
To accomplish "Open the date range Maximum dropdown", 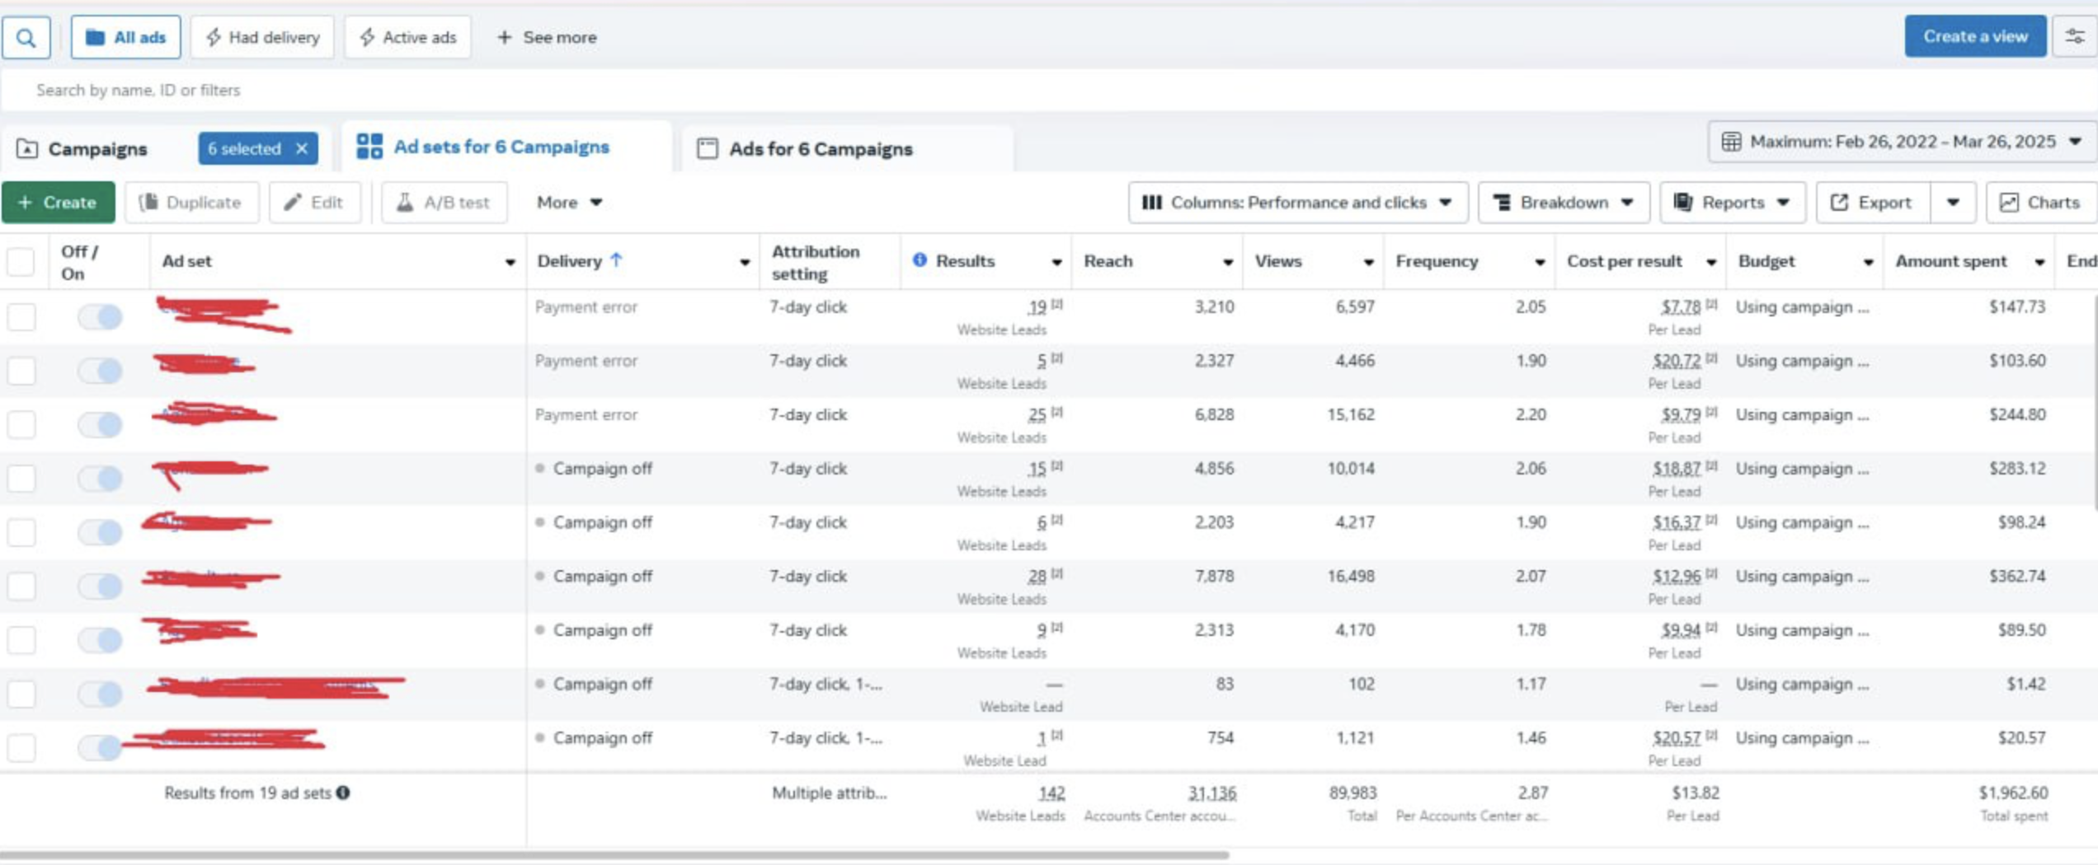I will 1902,142.
